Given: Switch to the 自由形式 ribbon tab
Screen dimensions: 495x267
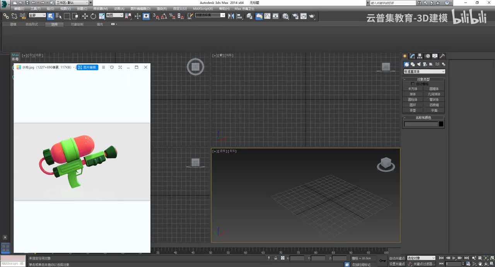Looking at the screenshot, I should pos(32,24).
